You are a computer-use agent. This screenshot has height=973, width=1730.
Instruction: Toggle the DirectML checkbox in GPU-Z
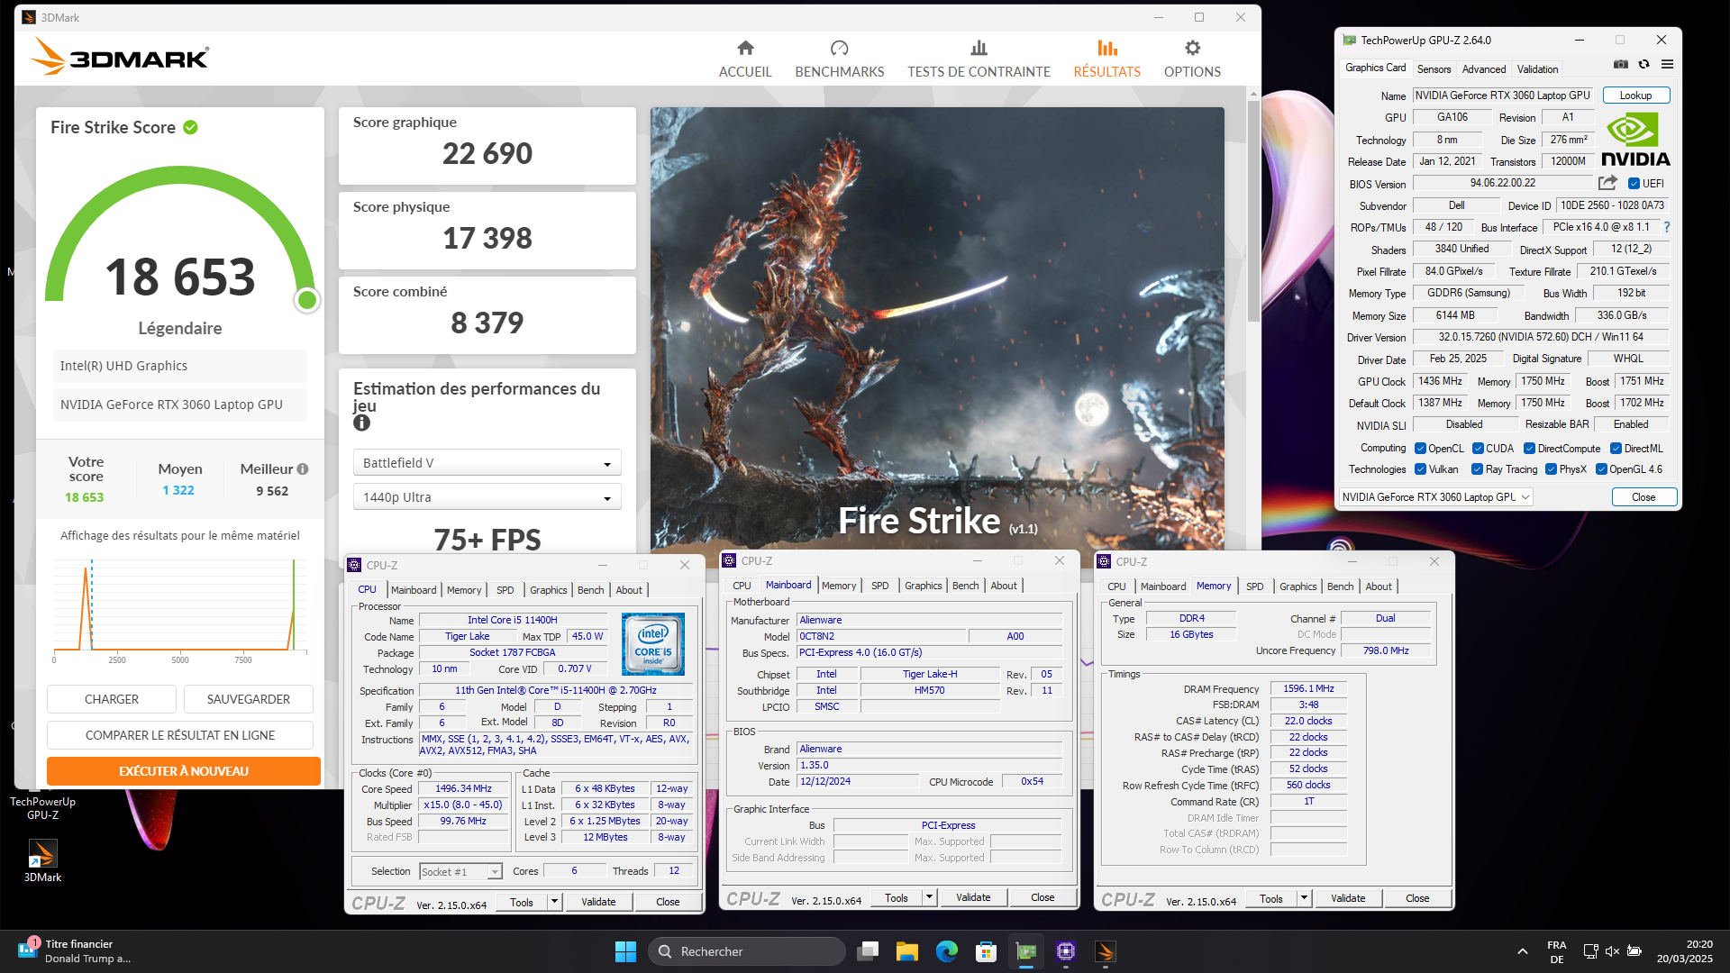click(1616, 449)
